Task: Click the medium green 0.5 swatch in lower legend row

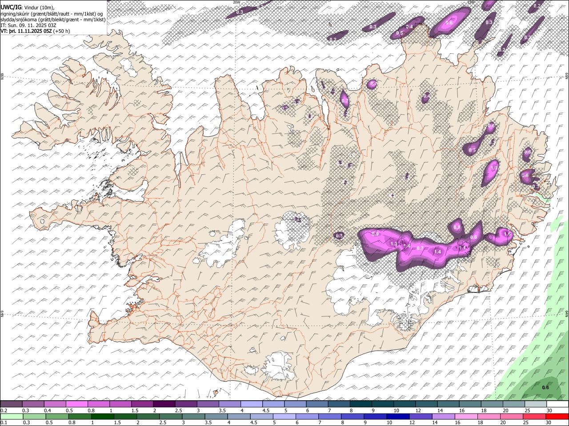Action: [57, 416]
